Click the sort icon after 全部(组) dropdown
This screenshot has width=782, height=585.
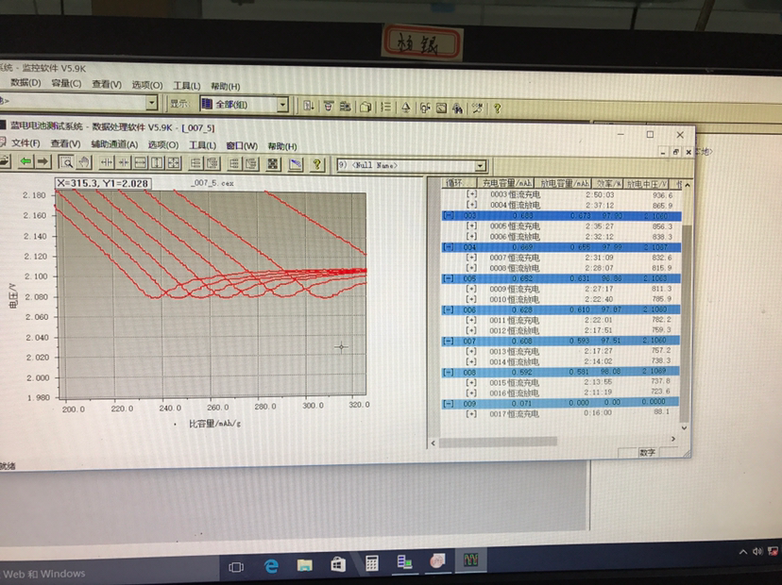pyautogui.click(x=309, y=106)
